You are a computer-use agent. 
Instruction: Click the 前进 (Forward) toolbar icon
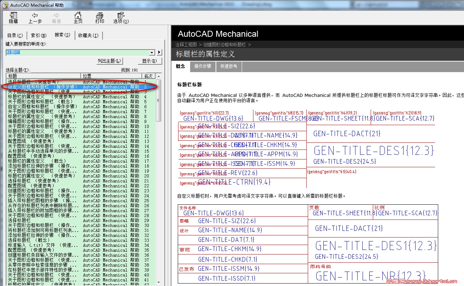pyautogui.click(x=57, y=18)
